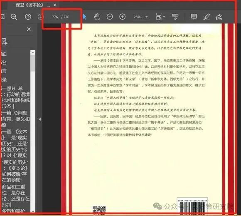241x216 pixels.
Task: Activate the hand pan tool
Action: [97, 17]
